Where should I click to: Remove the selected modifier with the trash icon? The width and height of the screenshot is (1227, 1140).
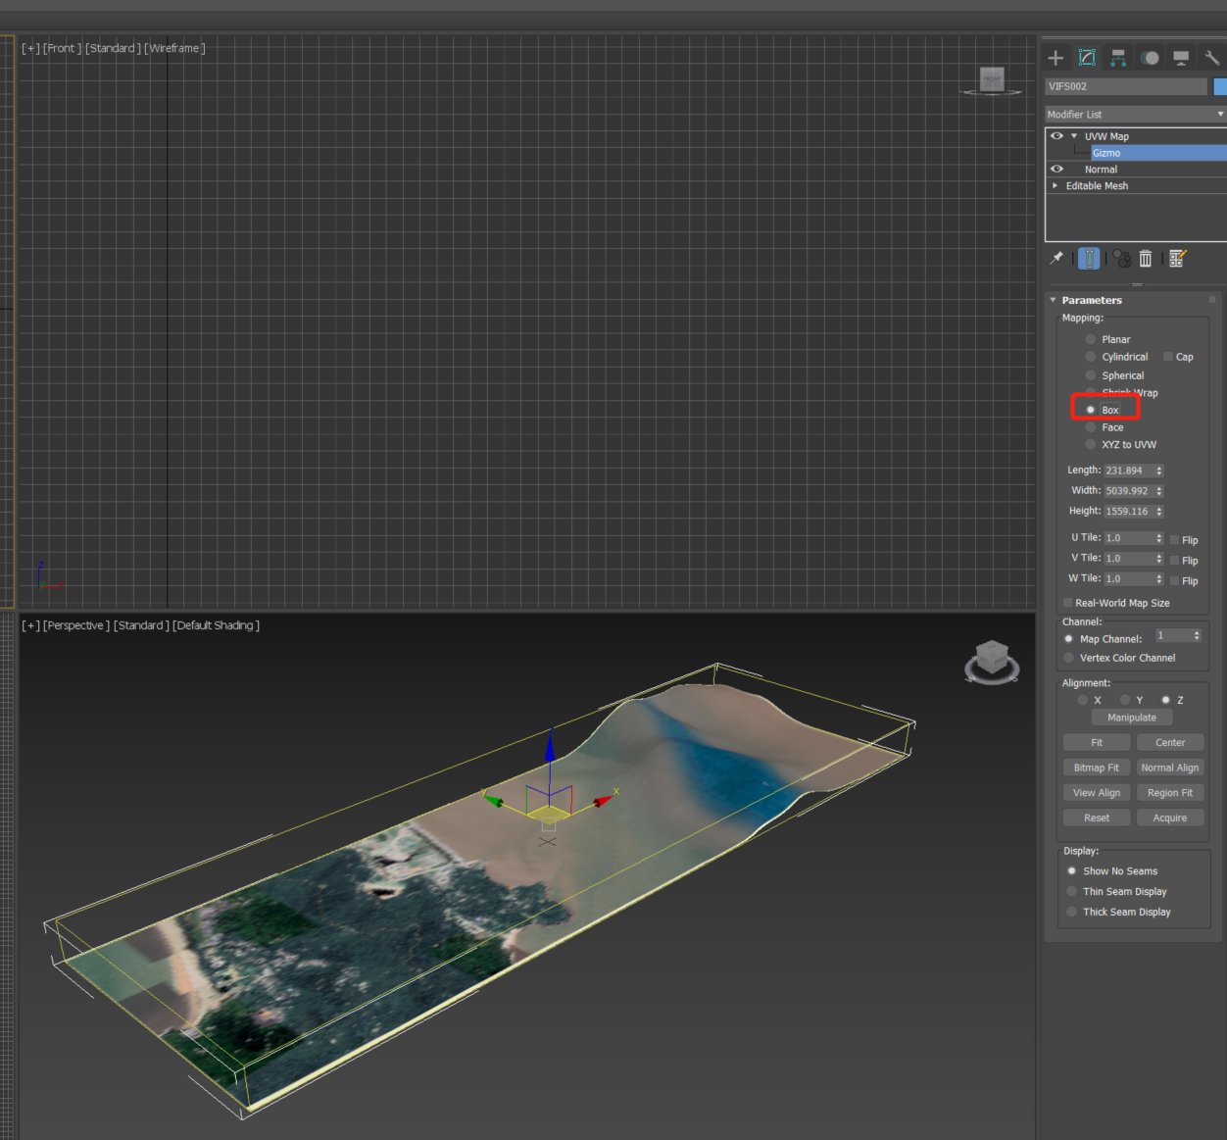1145,258
